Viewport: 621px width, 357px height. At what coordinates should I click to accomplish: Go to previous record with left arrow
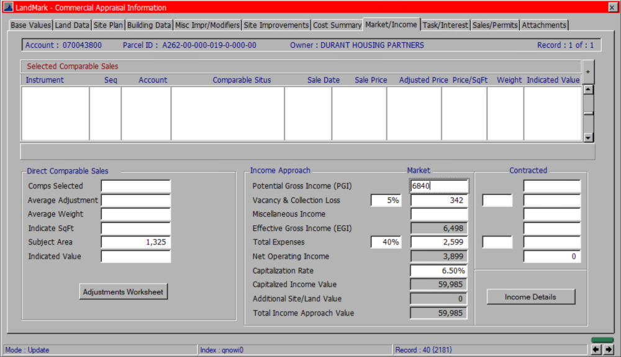pyautogui.click(x=596, y=350)
